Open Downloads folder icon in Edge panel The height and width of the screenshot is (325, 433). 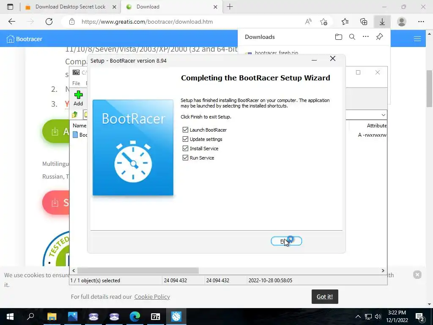(x=339, y=37)
